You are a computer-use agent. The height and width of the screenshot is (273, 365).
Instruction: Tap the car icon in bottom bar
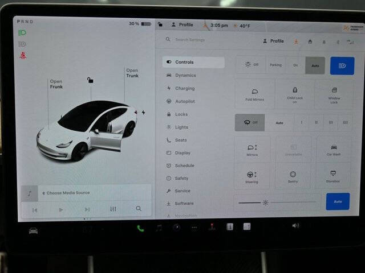(33, 231)
